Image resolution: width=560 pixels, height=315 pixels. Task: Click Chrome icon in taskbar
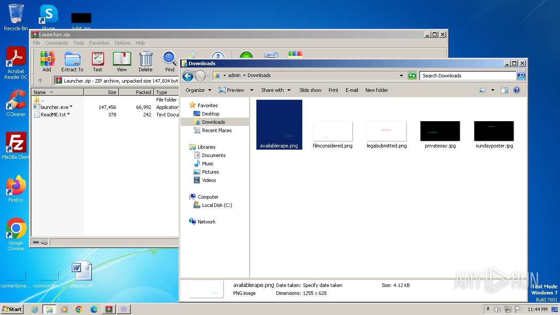(x=79, y=309)
